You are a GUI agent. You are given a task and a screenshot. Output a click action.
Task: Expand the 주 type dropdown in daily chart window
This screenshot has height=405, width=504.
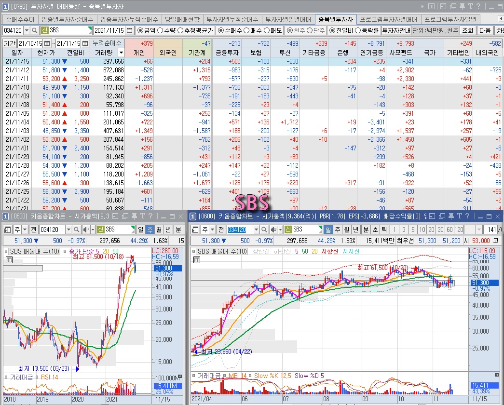point(213,229)
